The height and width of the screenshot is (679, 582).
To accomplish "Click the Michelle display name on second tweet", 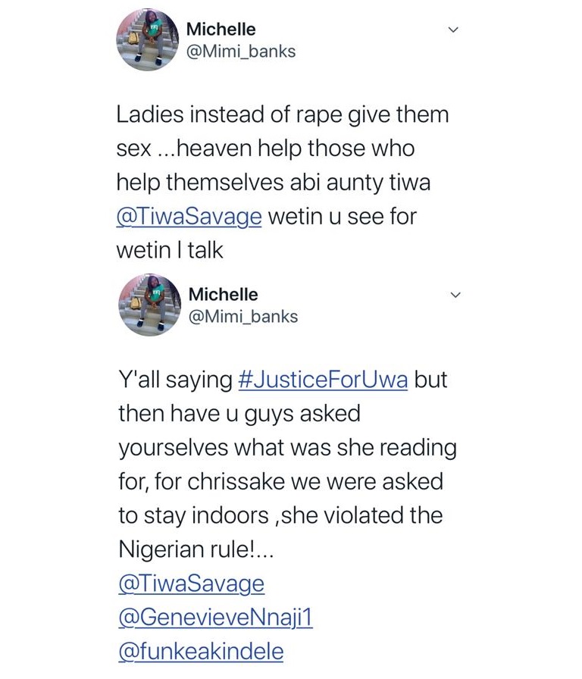I will click(223, 294).
